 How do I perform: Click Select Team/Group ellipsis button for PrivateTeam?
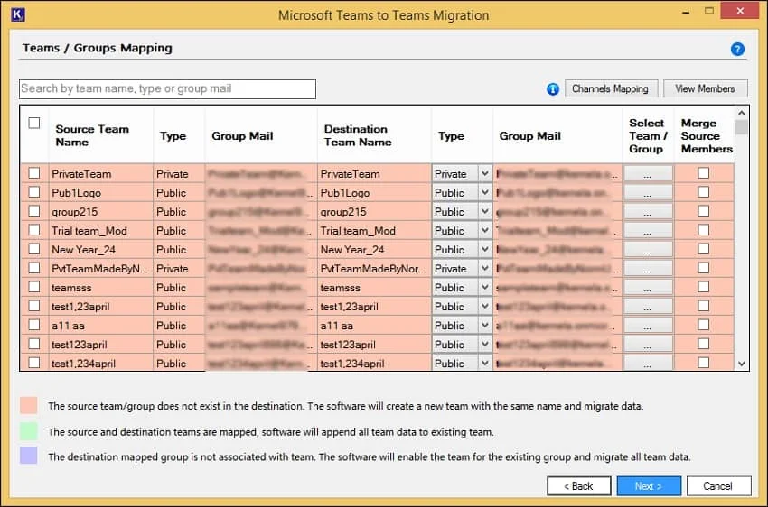(648, 173)
